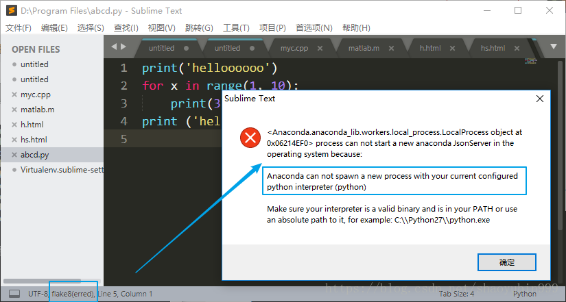Select Virtualenv.sublime-settings in the sidebar

click(62, 170)
